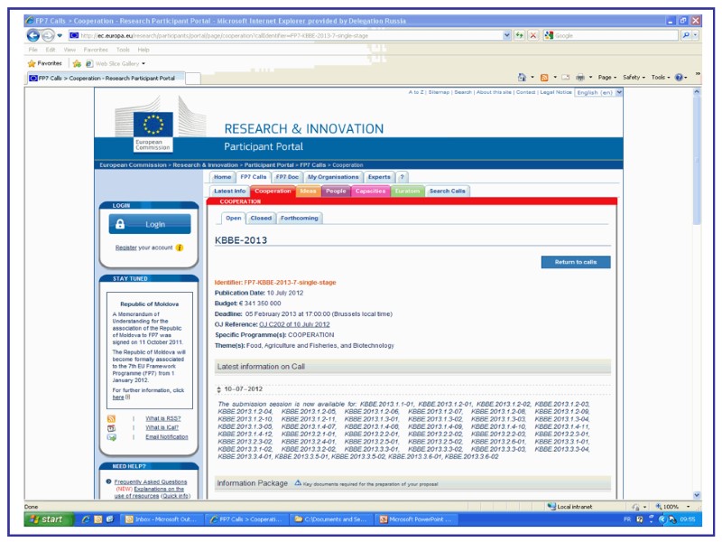The width and height of the screenshot is (722, 542).
Task: Click the Internet Explorer taskbar quick-launch icon
Action: click(85, 519)
